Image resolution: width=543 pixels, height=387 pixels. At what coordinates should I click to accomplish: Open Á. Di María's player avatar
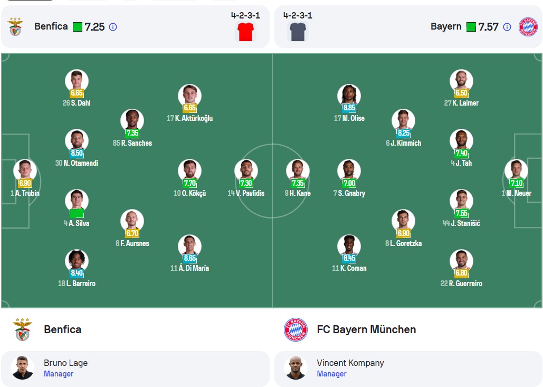189,246
